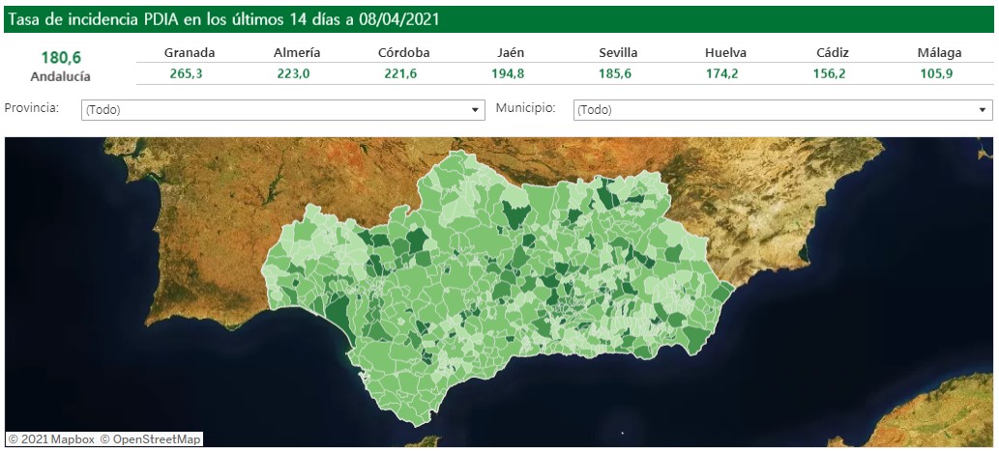This screenshot has height=452, width=999.
Task: Click the Municipio dropdown arrow
Action: pyautogui.click(x=982, y=110)
